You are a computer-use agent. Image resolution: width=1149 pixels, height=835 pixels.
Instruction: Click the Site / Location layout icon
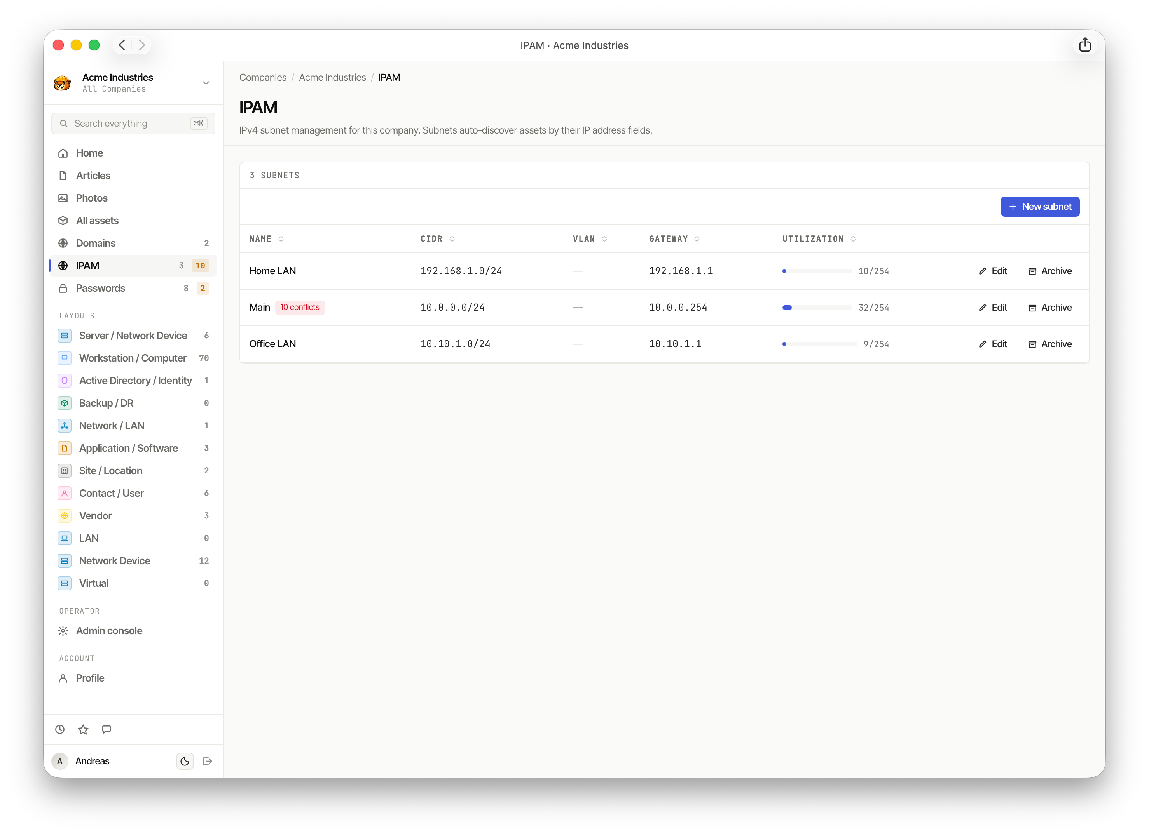click(65, 471)
